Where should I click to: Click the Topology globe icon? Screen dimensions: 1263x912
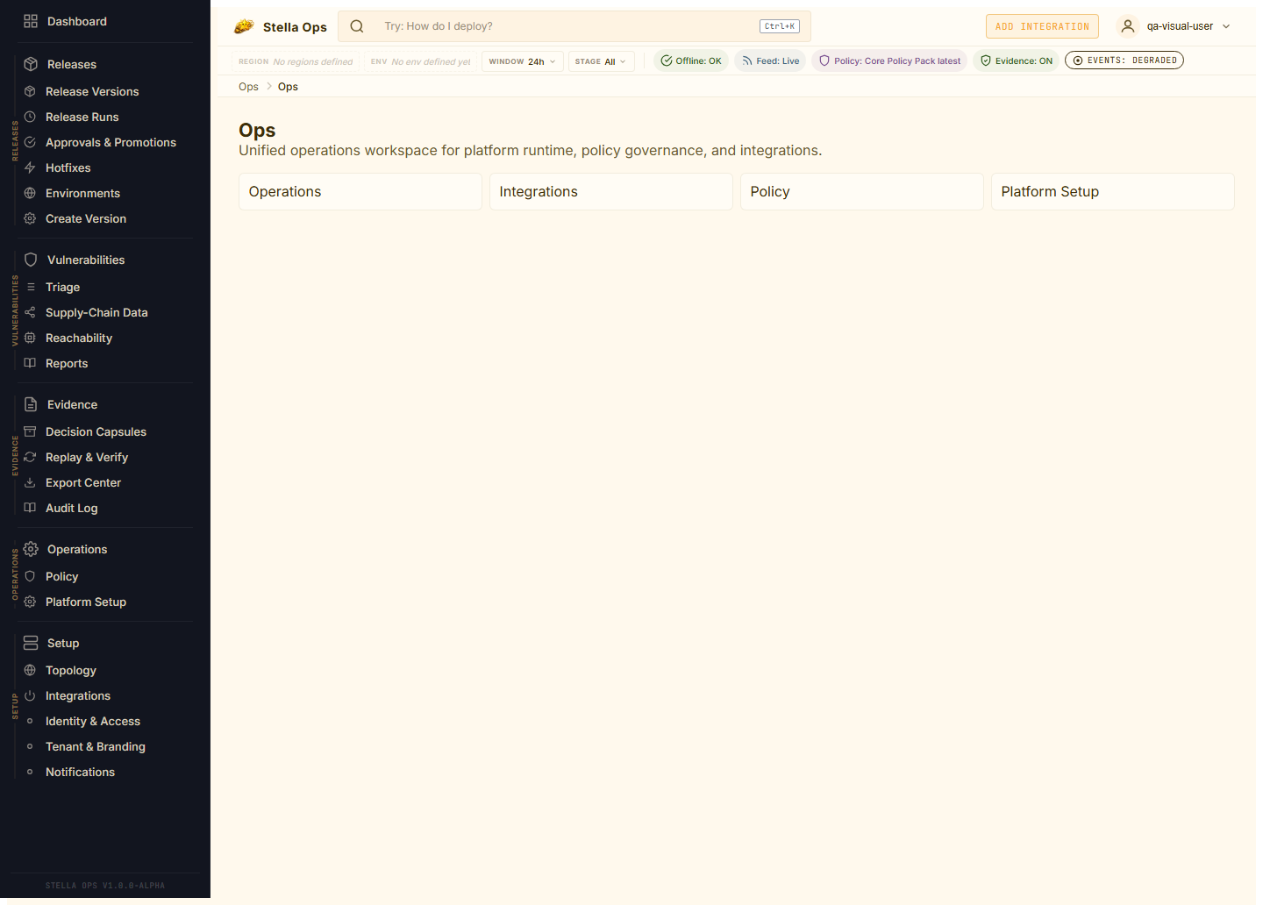click(x=30, y=670)
